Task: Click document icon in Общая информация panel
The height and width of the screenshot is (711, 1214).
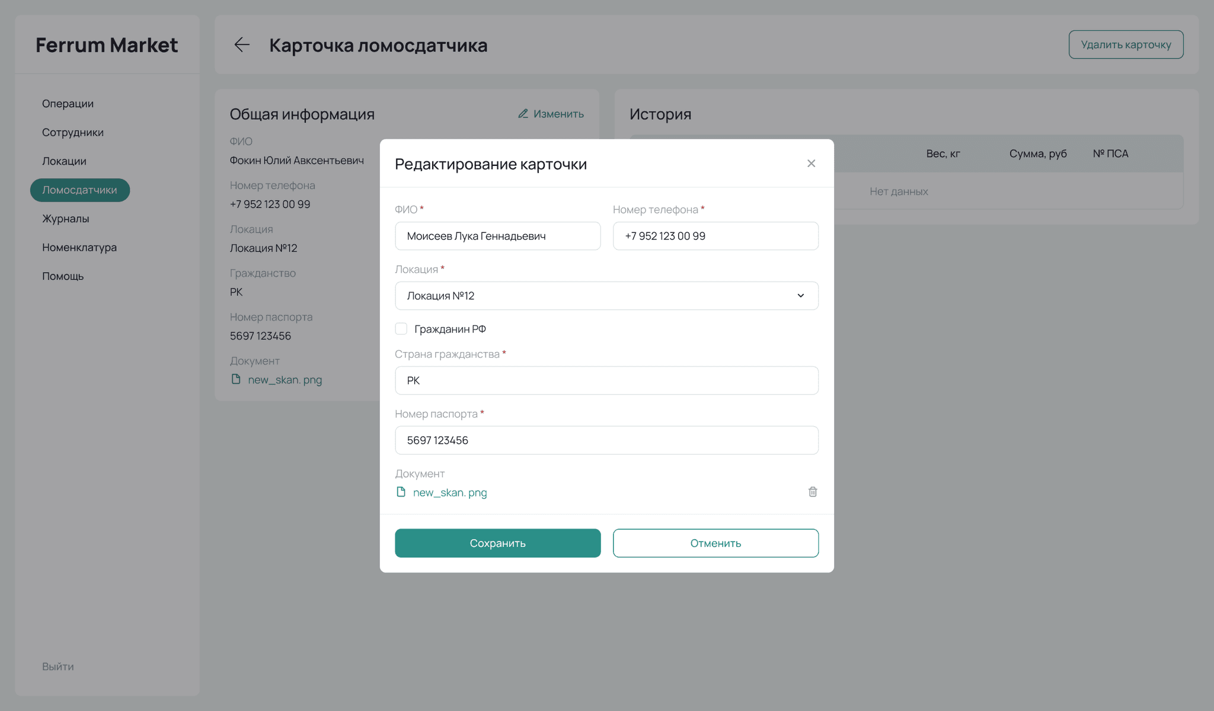Action: pyautogui.click(x=236, y=379)
